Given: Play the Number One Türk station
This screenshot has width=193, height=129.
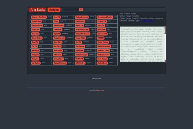Looking at the screenshot, I should [x=39, y=17].
